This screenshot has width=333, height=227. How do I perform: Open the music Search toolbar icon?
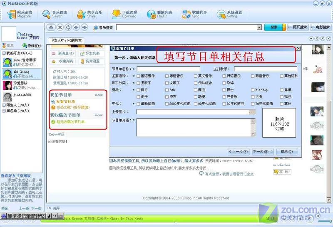point(46,14)
